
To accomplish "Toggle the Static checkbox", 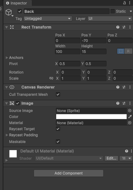I will tap(113, 11).
